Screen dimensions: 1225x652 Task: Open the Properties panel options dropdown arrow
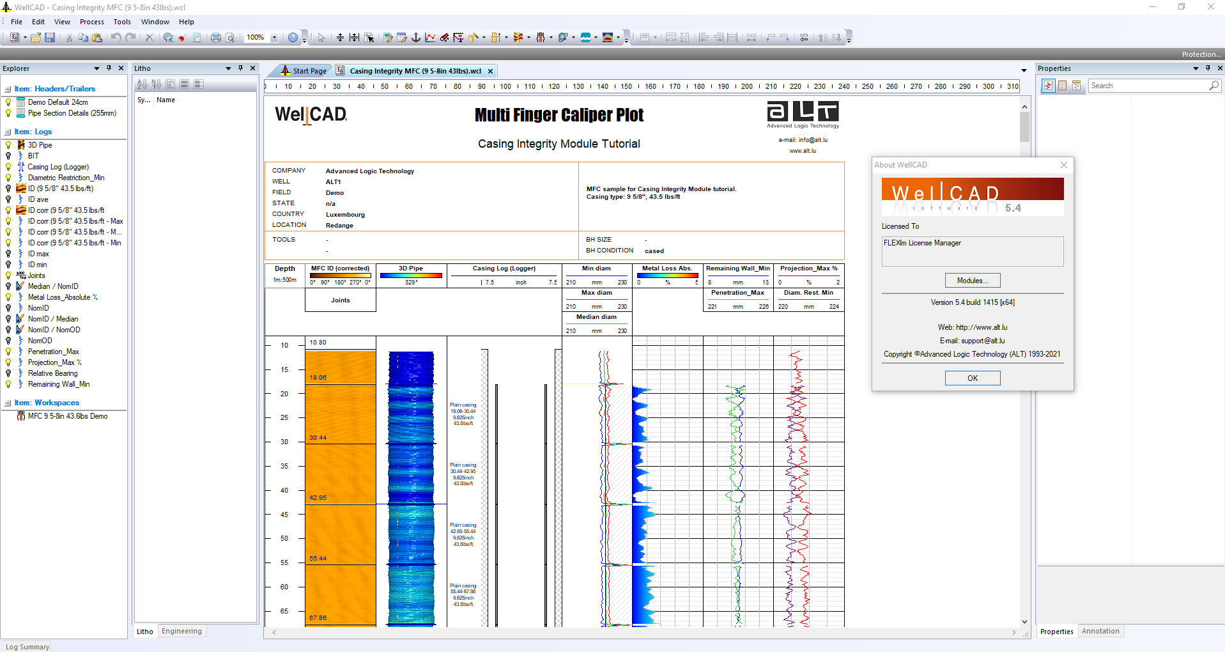[x=1196, y=68]
